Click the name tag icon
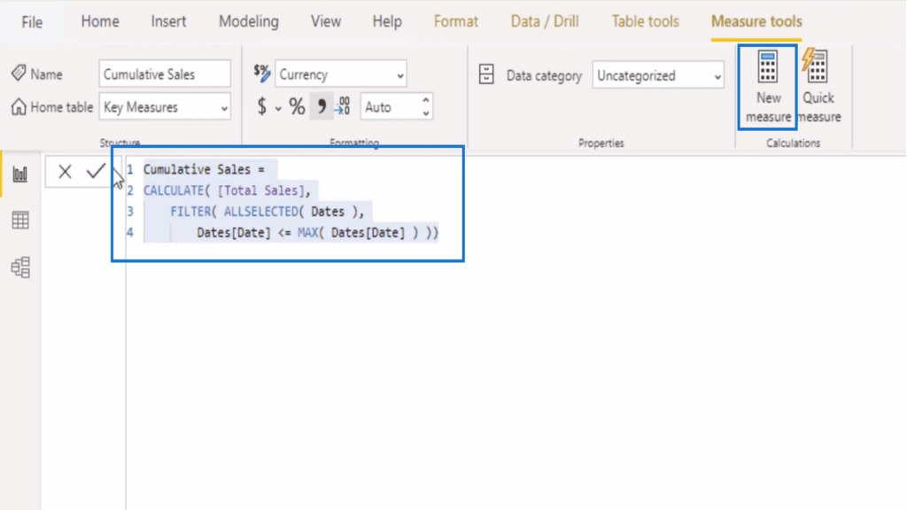Image resolution: width=907 pixels, height=510 pixels. pyautogui.click(x=19, y=73)
